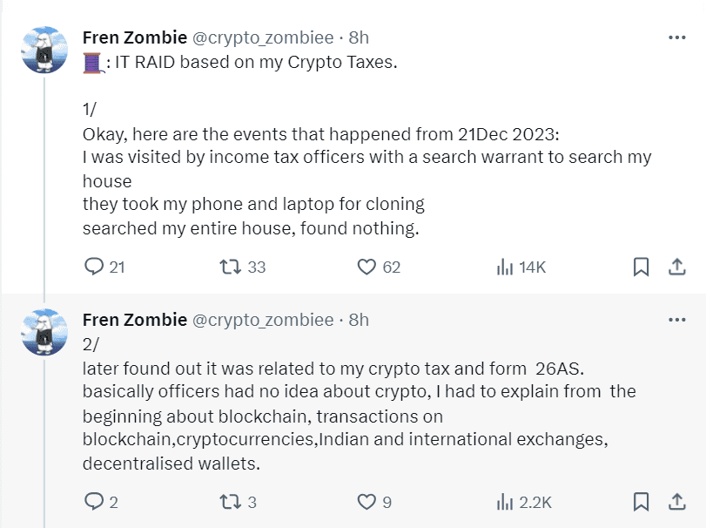Click the avatar on the second tweet
Screen dimensions: 706x528
point(44,332)
